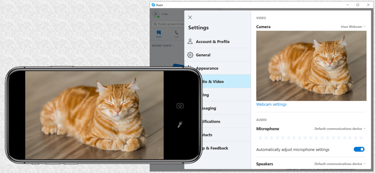Open the Microphone device dropdown
The image size is (375, 173).
pyautogui.click(x=340, y=128)
